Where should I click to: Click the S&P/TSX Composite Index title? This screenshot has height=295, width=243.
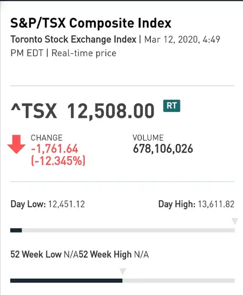(x=91, y=23)
